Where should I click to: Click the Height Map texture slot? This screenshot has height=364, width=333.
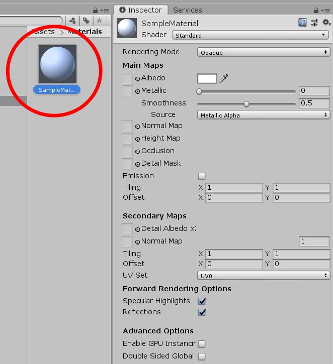(127, 139)
